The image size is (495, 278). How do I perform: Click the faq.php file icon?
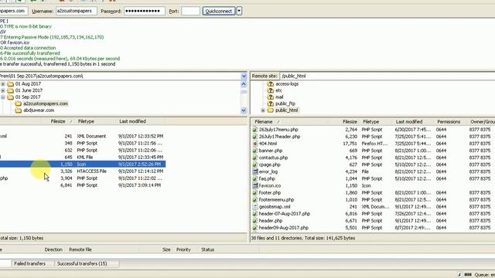[255, 178]
